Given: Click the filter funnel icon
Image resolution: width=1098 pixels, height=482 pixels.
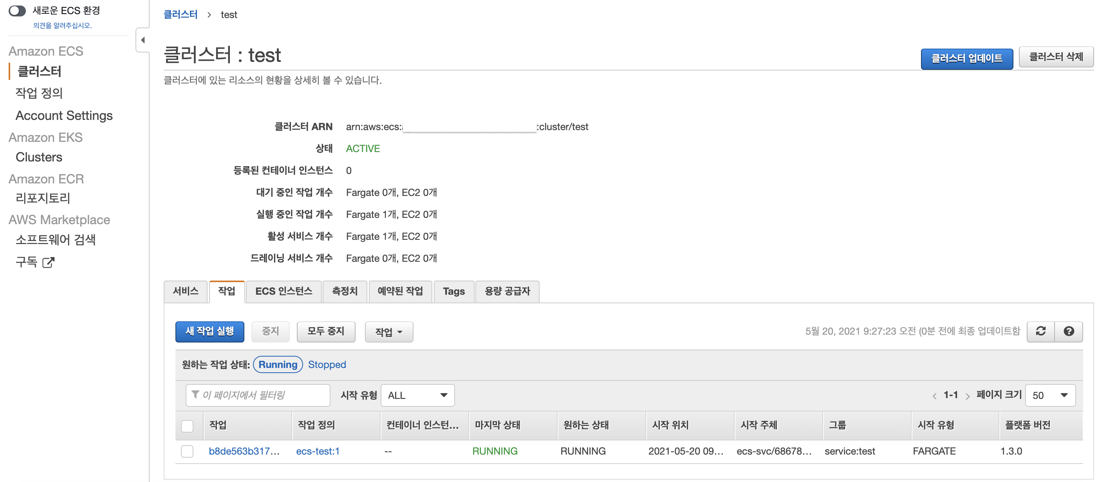Looking at the screenshot, I should point(195,395).
